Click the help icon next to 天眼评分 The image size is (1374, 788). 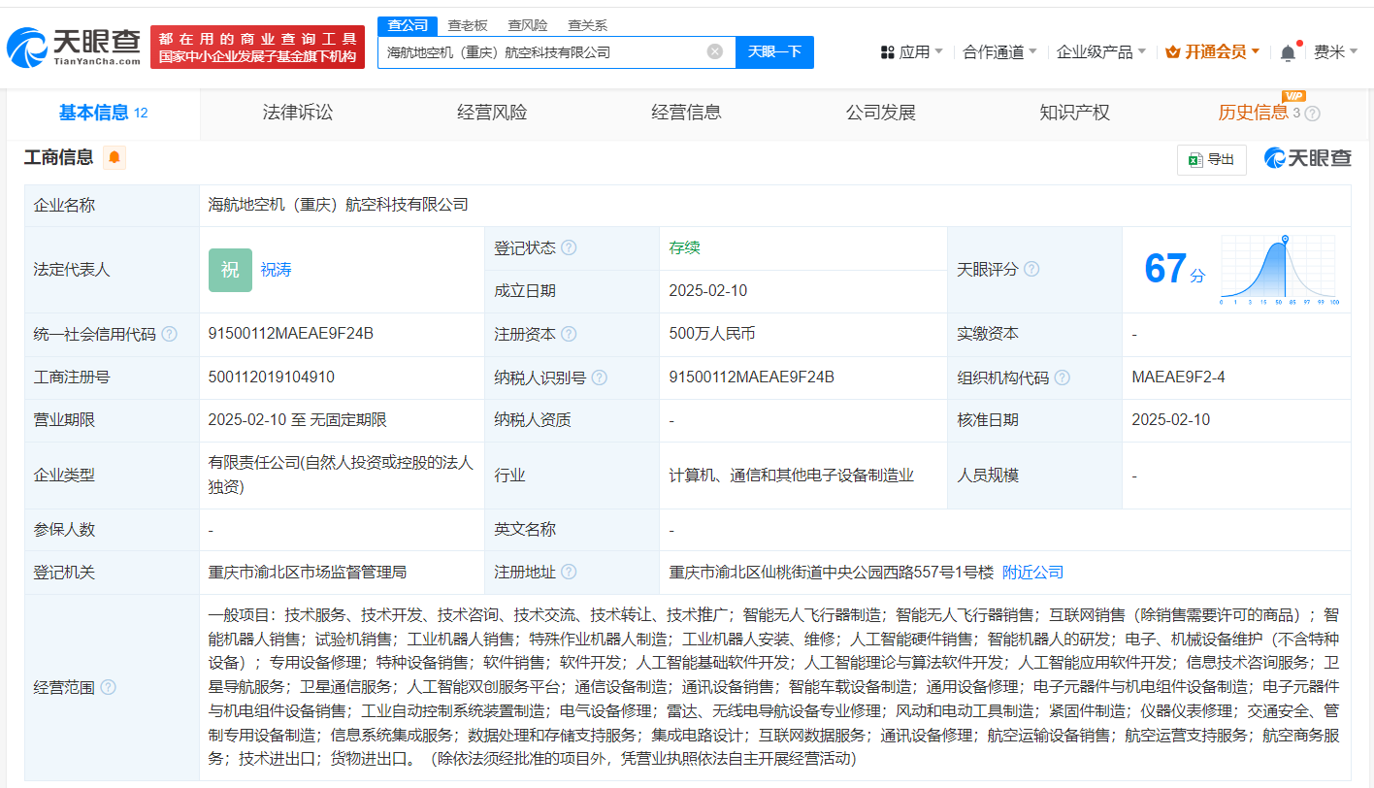[1031, 269]
